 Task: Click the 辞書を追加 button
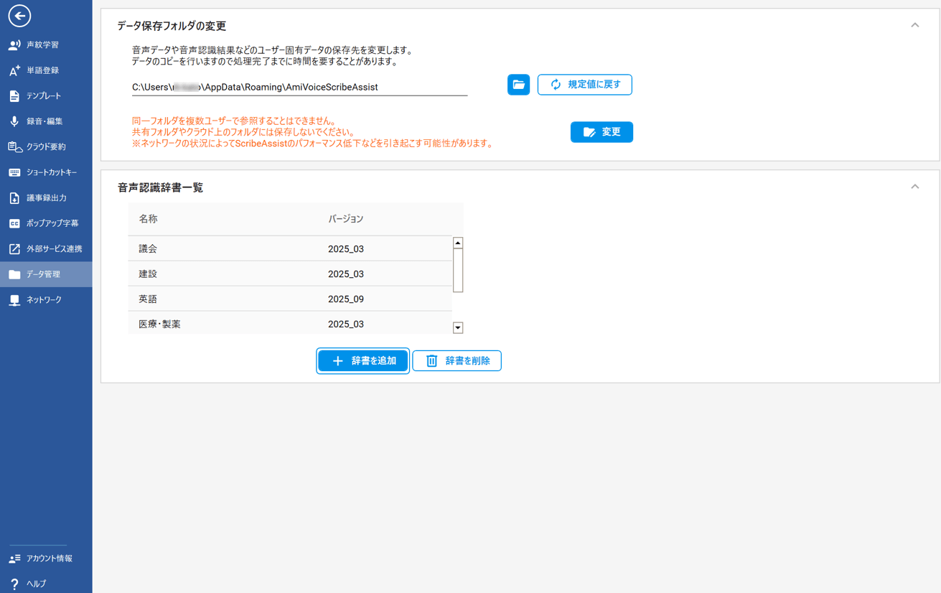click(x=363, y=361)
